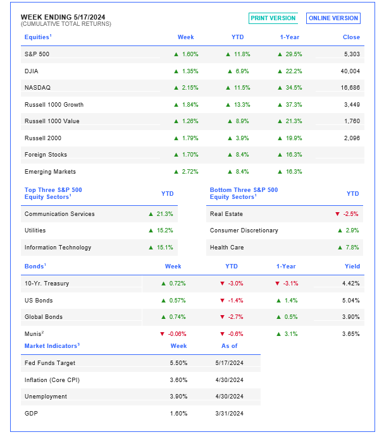Click Fed Funds Target value 5.50%
This screenshot has width=384, height=437.
tap(178, 363)
